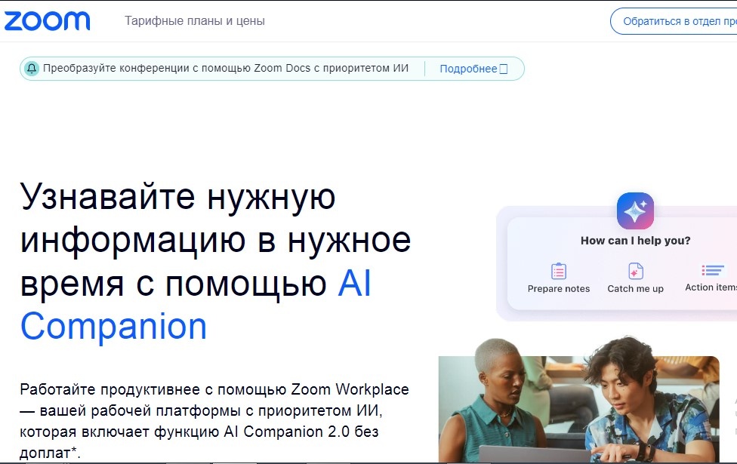Click the Работайте продуктивнее paragraph text
737x464 pixels.
(214, 421)
